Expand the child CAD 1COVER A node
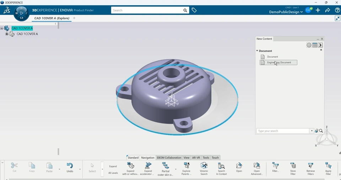Image resolution: width=341 pixels, height=180 pixels. (x=7, y=34)
